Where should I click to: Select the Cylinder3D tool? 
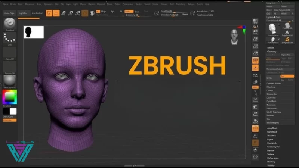[287, 26]
